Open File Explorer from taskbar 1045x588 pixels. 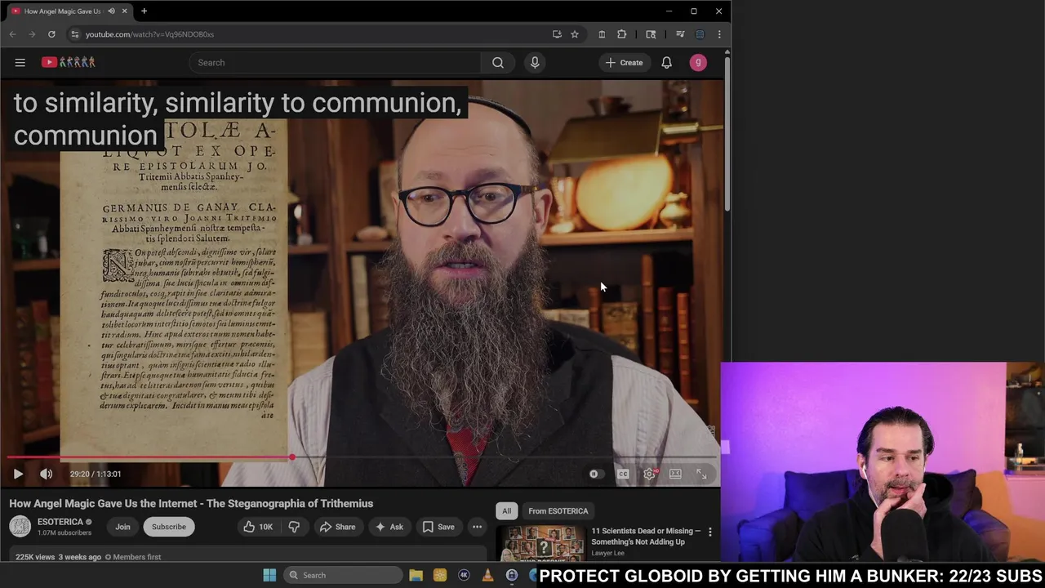tap(416, 575)
